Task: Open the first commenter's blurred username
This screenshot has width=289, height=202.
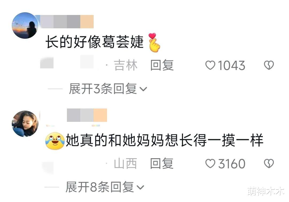Action: pos(67,22)
